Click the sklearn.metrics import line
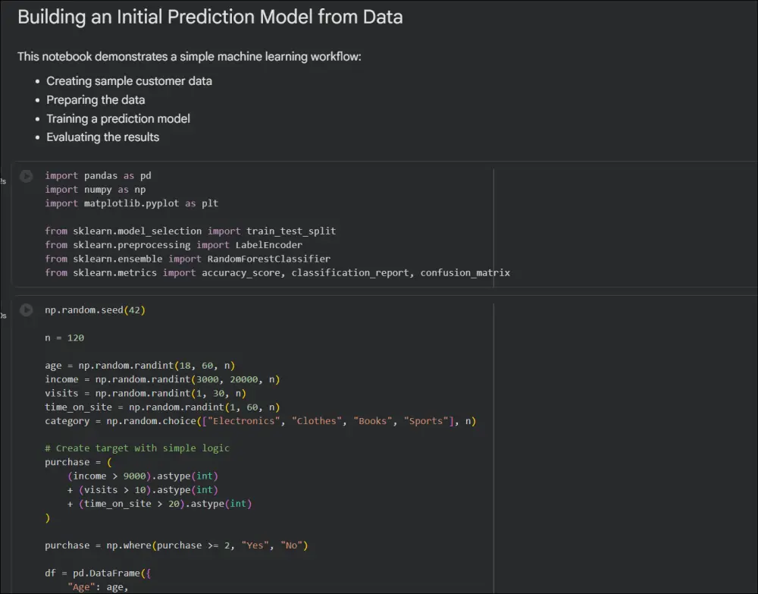The width and height of the screenshot is (758, 594). point(277,273)
